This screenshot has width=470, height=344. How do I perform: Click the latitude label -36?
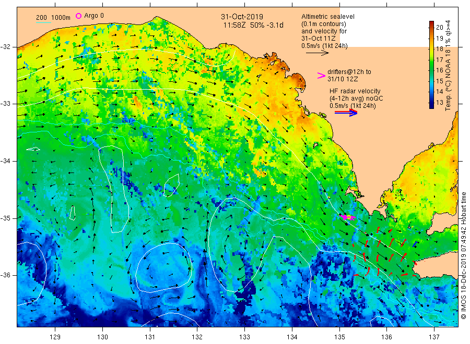click(5, 275)
